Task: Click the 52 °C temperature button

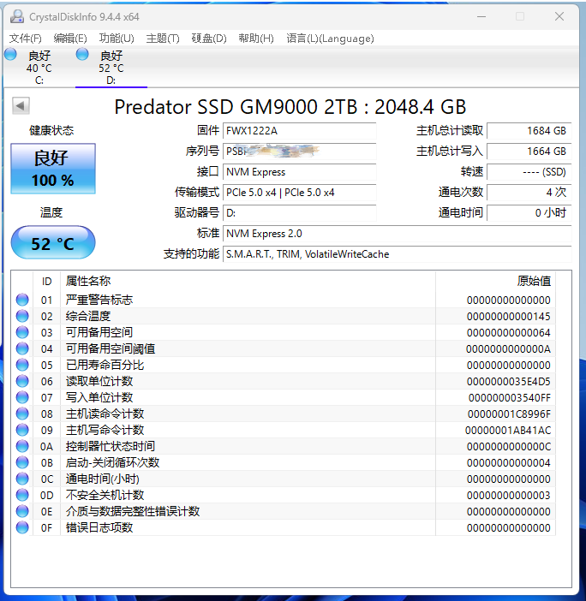Action: click(x=53, y=242)
